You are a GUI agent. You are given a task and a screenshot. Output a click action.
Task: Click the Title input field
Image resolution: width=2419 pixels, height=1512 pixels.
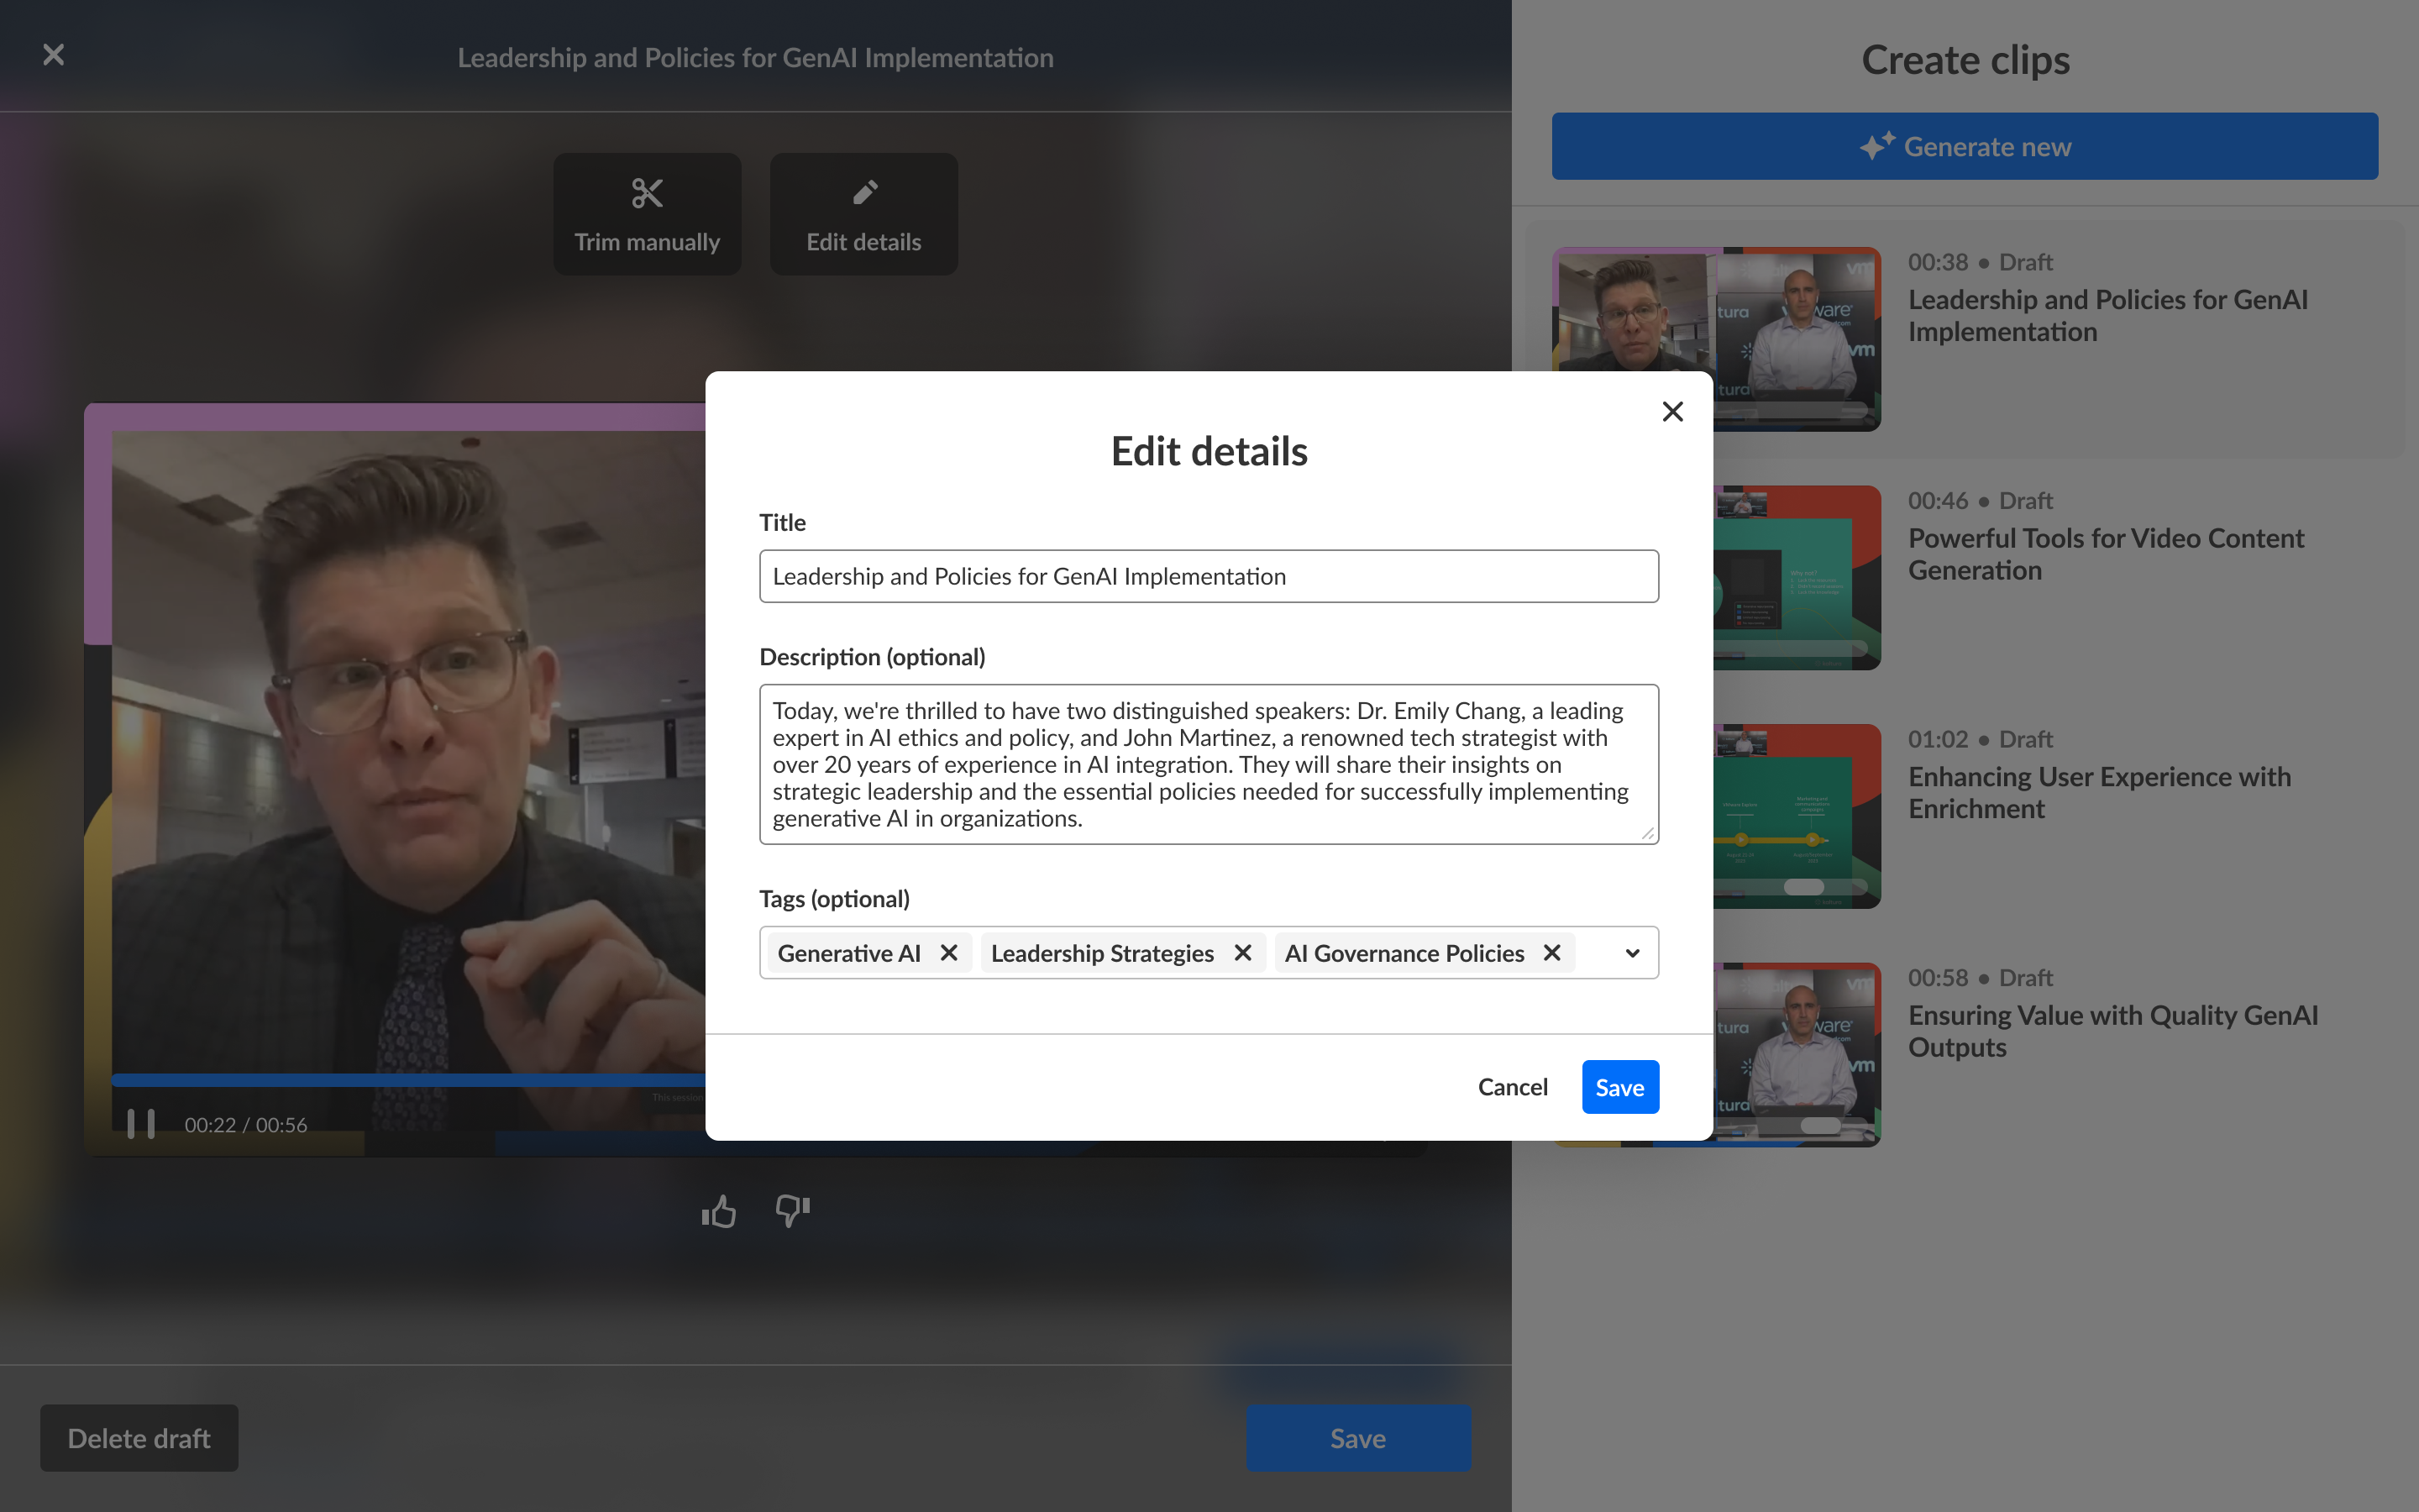pos(1209,576)
